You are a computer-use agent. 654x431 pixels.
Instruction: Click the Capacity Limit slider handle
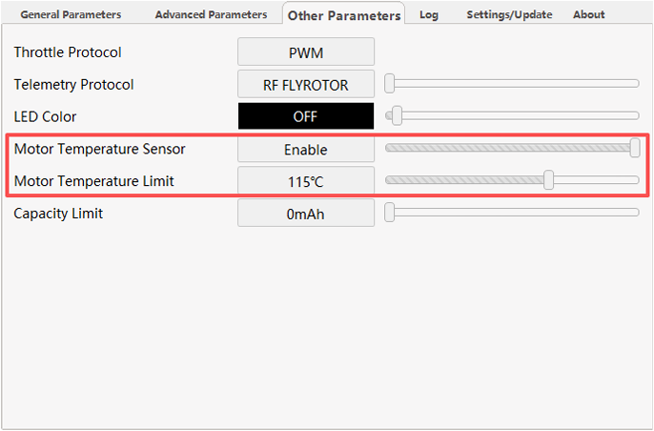click(390, 213)
